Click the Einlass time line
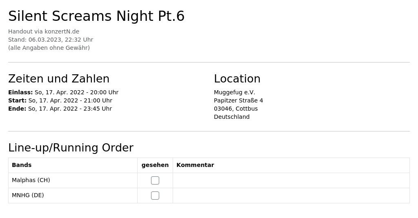 coord(63,92)
